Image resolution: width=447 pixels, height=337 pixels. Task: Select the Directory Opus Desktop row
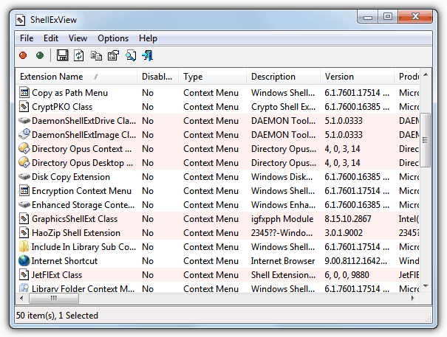click(x=81, y=163)
